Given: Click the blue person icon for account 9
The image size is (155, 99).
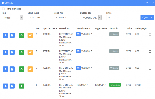Looking at the screenshot, I should point(5,35).
